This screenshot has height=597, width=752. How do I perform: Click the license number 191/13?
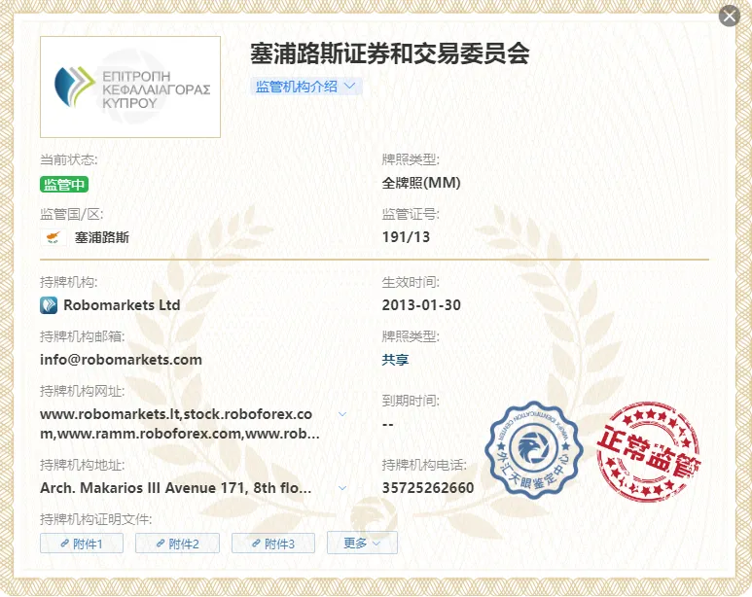coord(406,237)
